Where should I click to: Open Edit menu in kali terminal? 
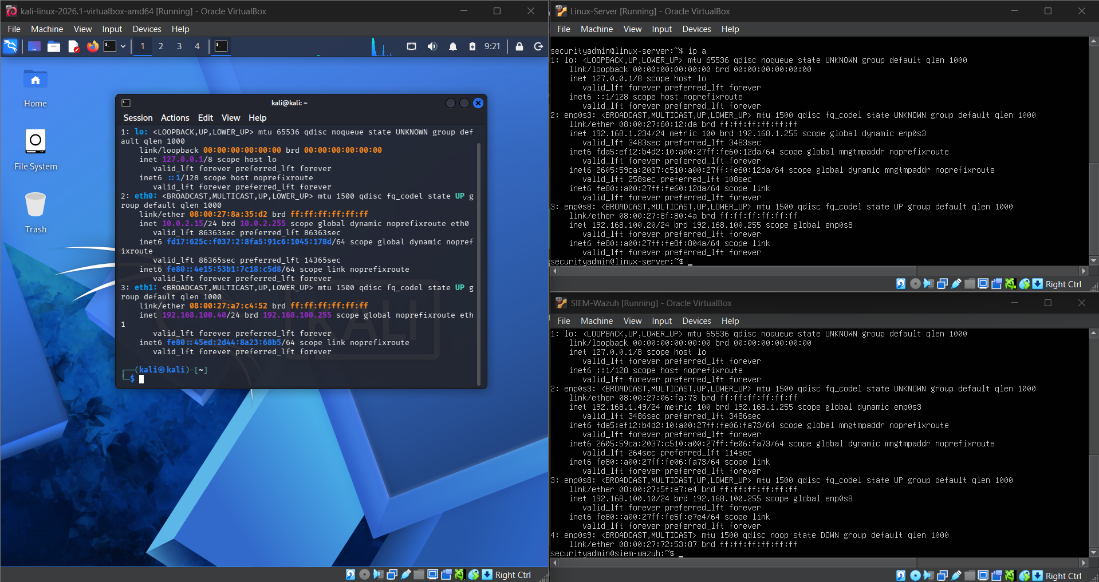[x=206, y=118]
